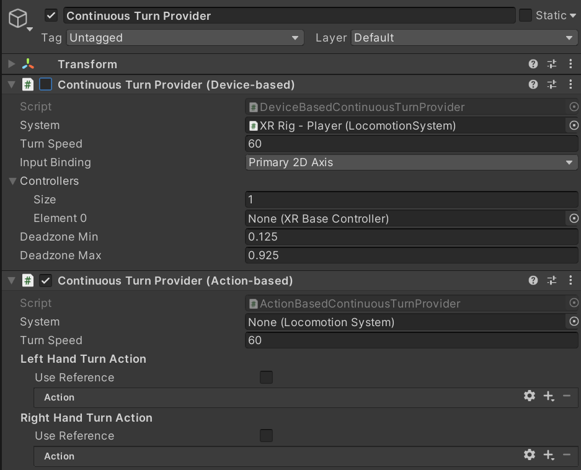The width and height of the screenshot is (581, 470).
Task: Click the Turn Speed value field showing 60
Action: pyautogui.click(x=411, y=144)
